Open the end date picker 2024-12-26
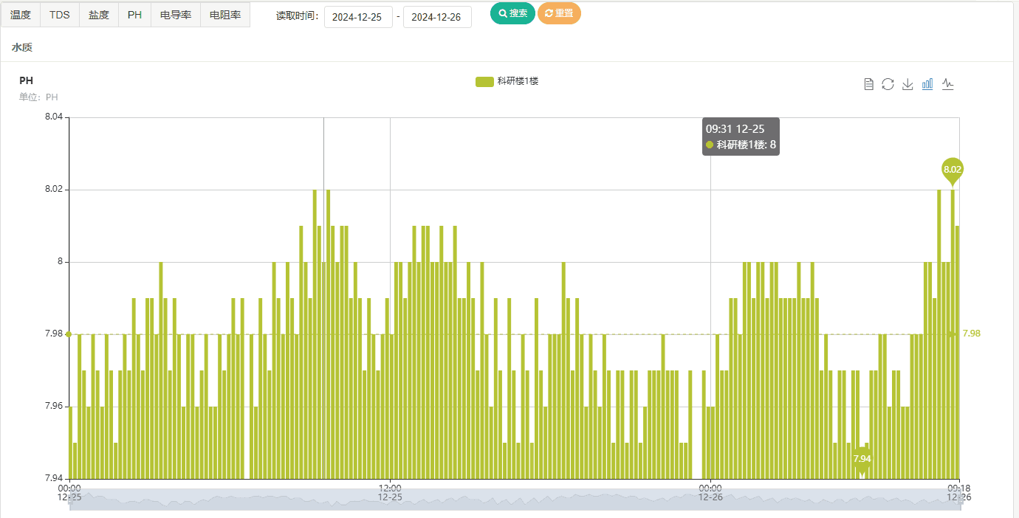The width and height of the screenshot is (1019, 518). tap(436, 17)
